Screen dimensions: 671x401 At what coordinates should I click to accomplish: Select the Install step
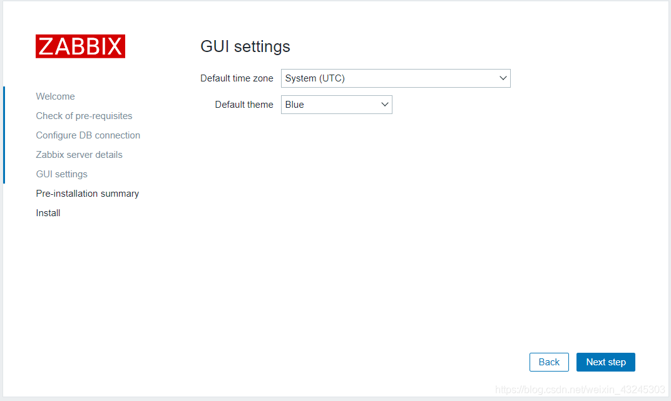coord(48,212)
